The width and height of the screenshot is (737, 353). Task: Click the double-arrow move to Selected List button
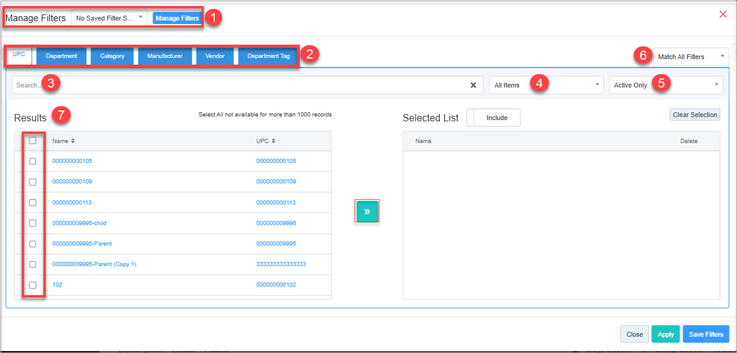367,211
